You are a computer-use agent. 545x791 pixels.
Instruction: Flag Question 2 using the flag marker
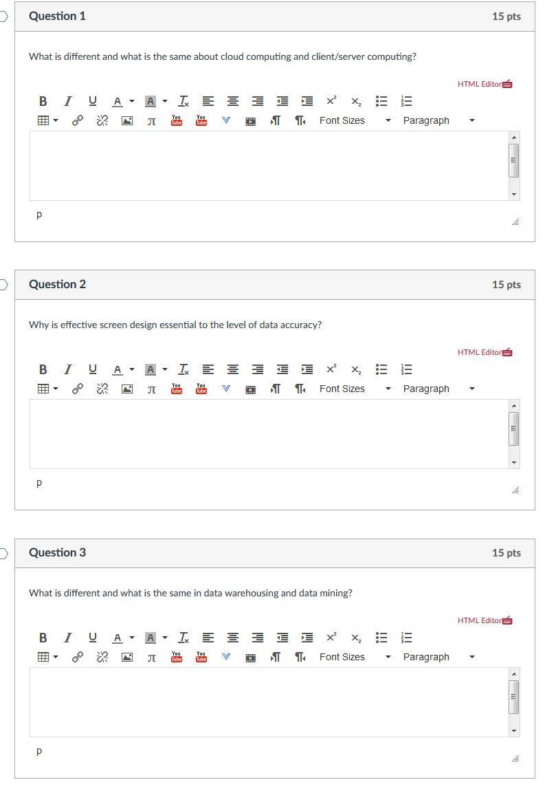pos(3,285)
